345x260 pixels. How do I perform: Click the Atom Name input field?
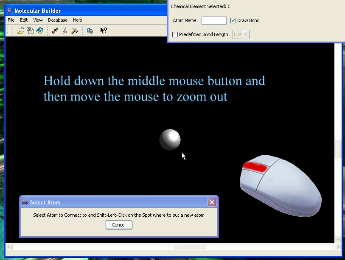214,20
